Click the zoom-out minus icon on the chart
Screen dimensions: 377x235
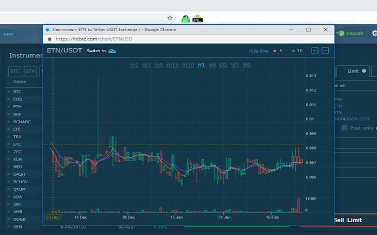point(325,50)
